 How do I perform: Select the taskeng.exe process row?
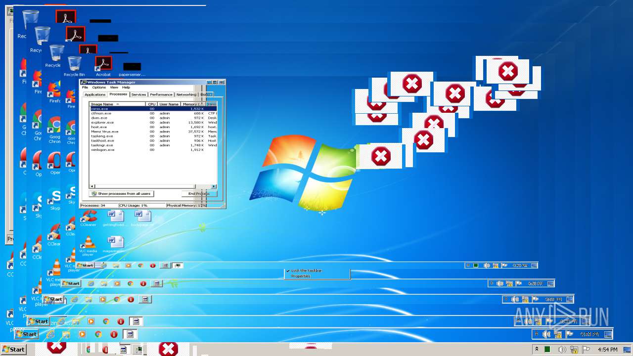[x=153, y=136]
